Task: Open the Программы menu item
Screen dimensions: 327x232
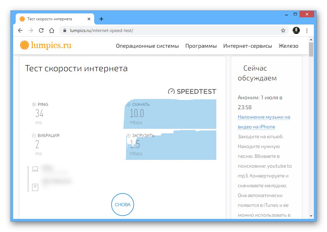Action: [201, 46]
